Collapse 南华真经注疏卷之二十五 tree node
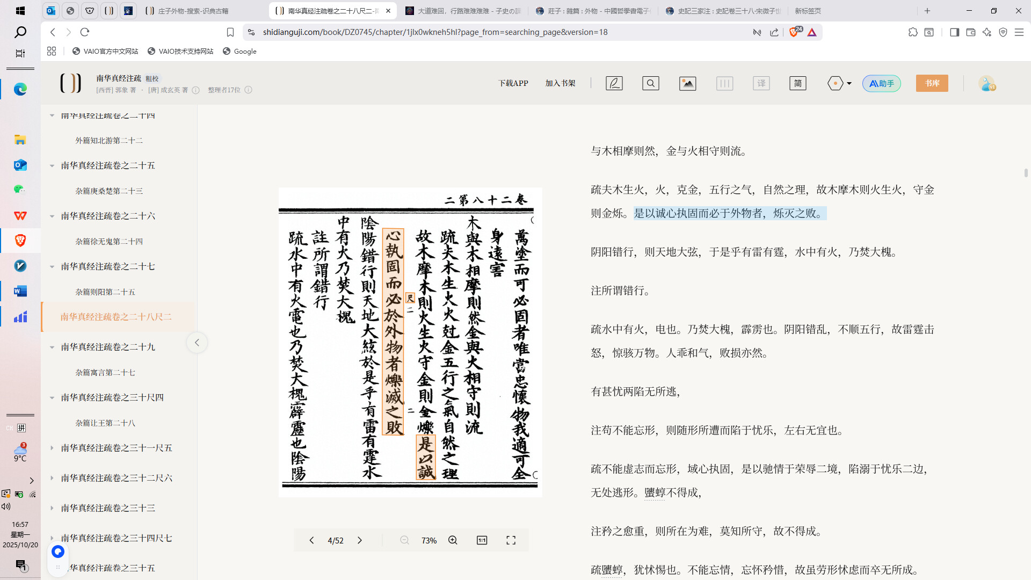This screenshot has width=1031, height=580. (52, 166)
